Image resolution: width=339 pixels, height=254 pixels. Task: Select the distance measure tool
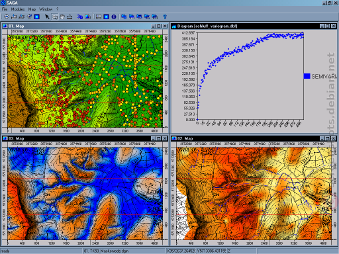click(70, 17)
